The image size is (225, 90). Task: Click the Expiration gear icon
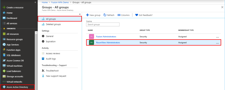pyautogui.click(x=43, y=42)
